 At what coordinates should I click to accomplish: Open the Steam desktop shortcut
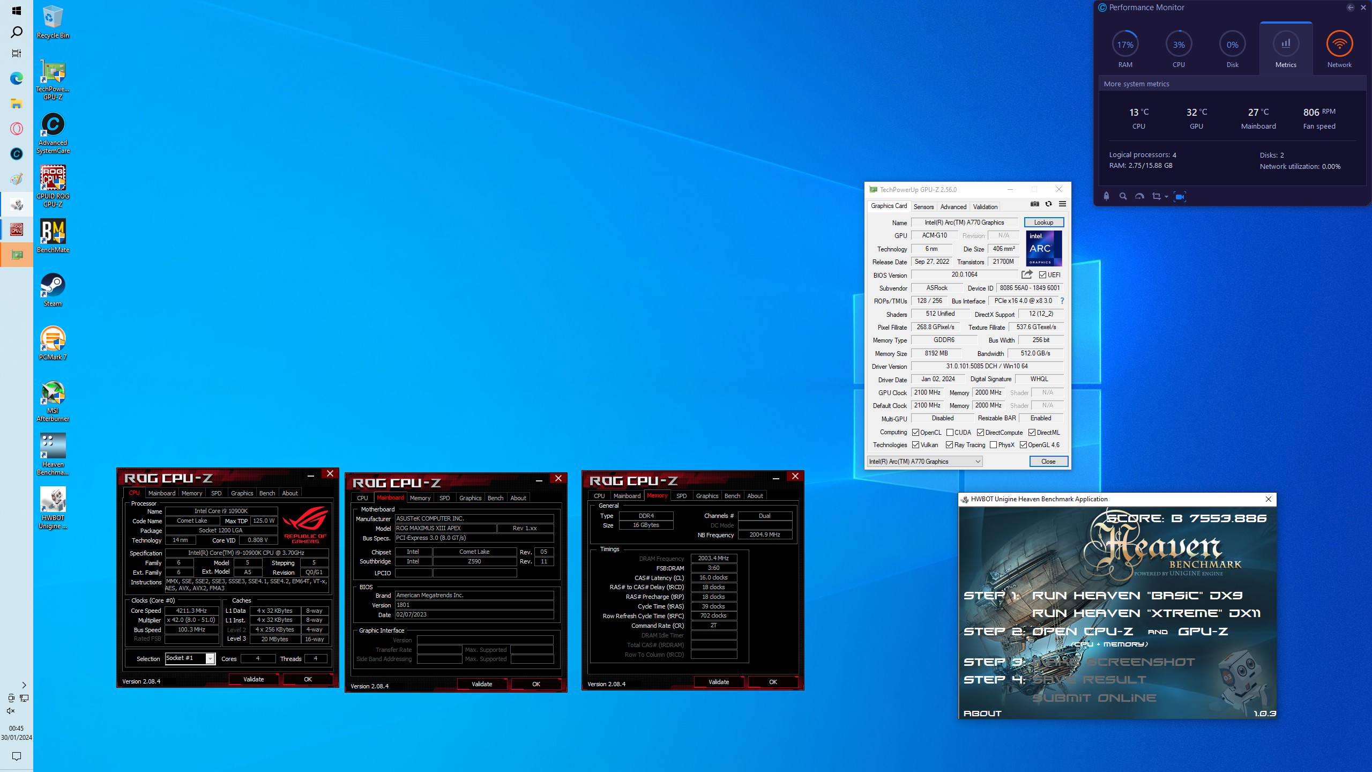pyautogui.click(x=53, y=290)
